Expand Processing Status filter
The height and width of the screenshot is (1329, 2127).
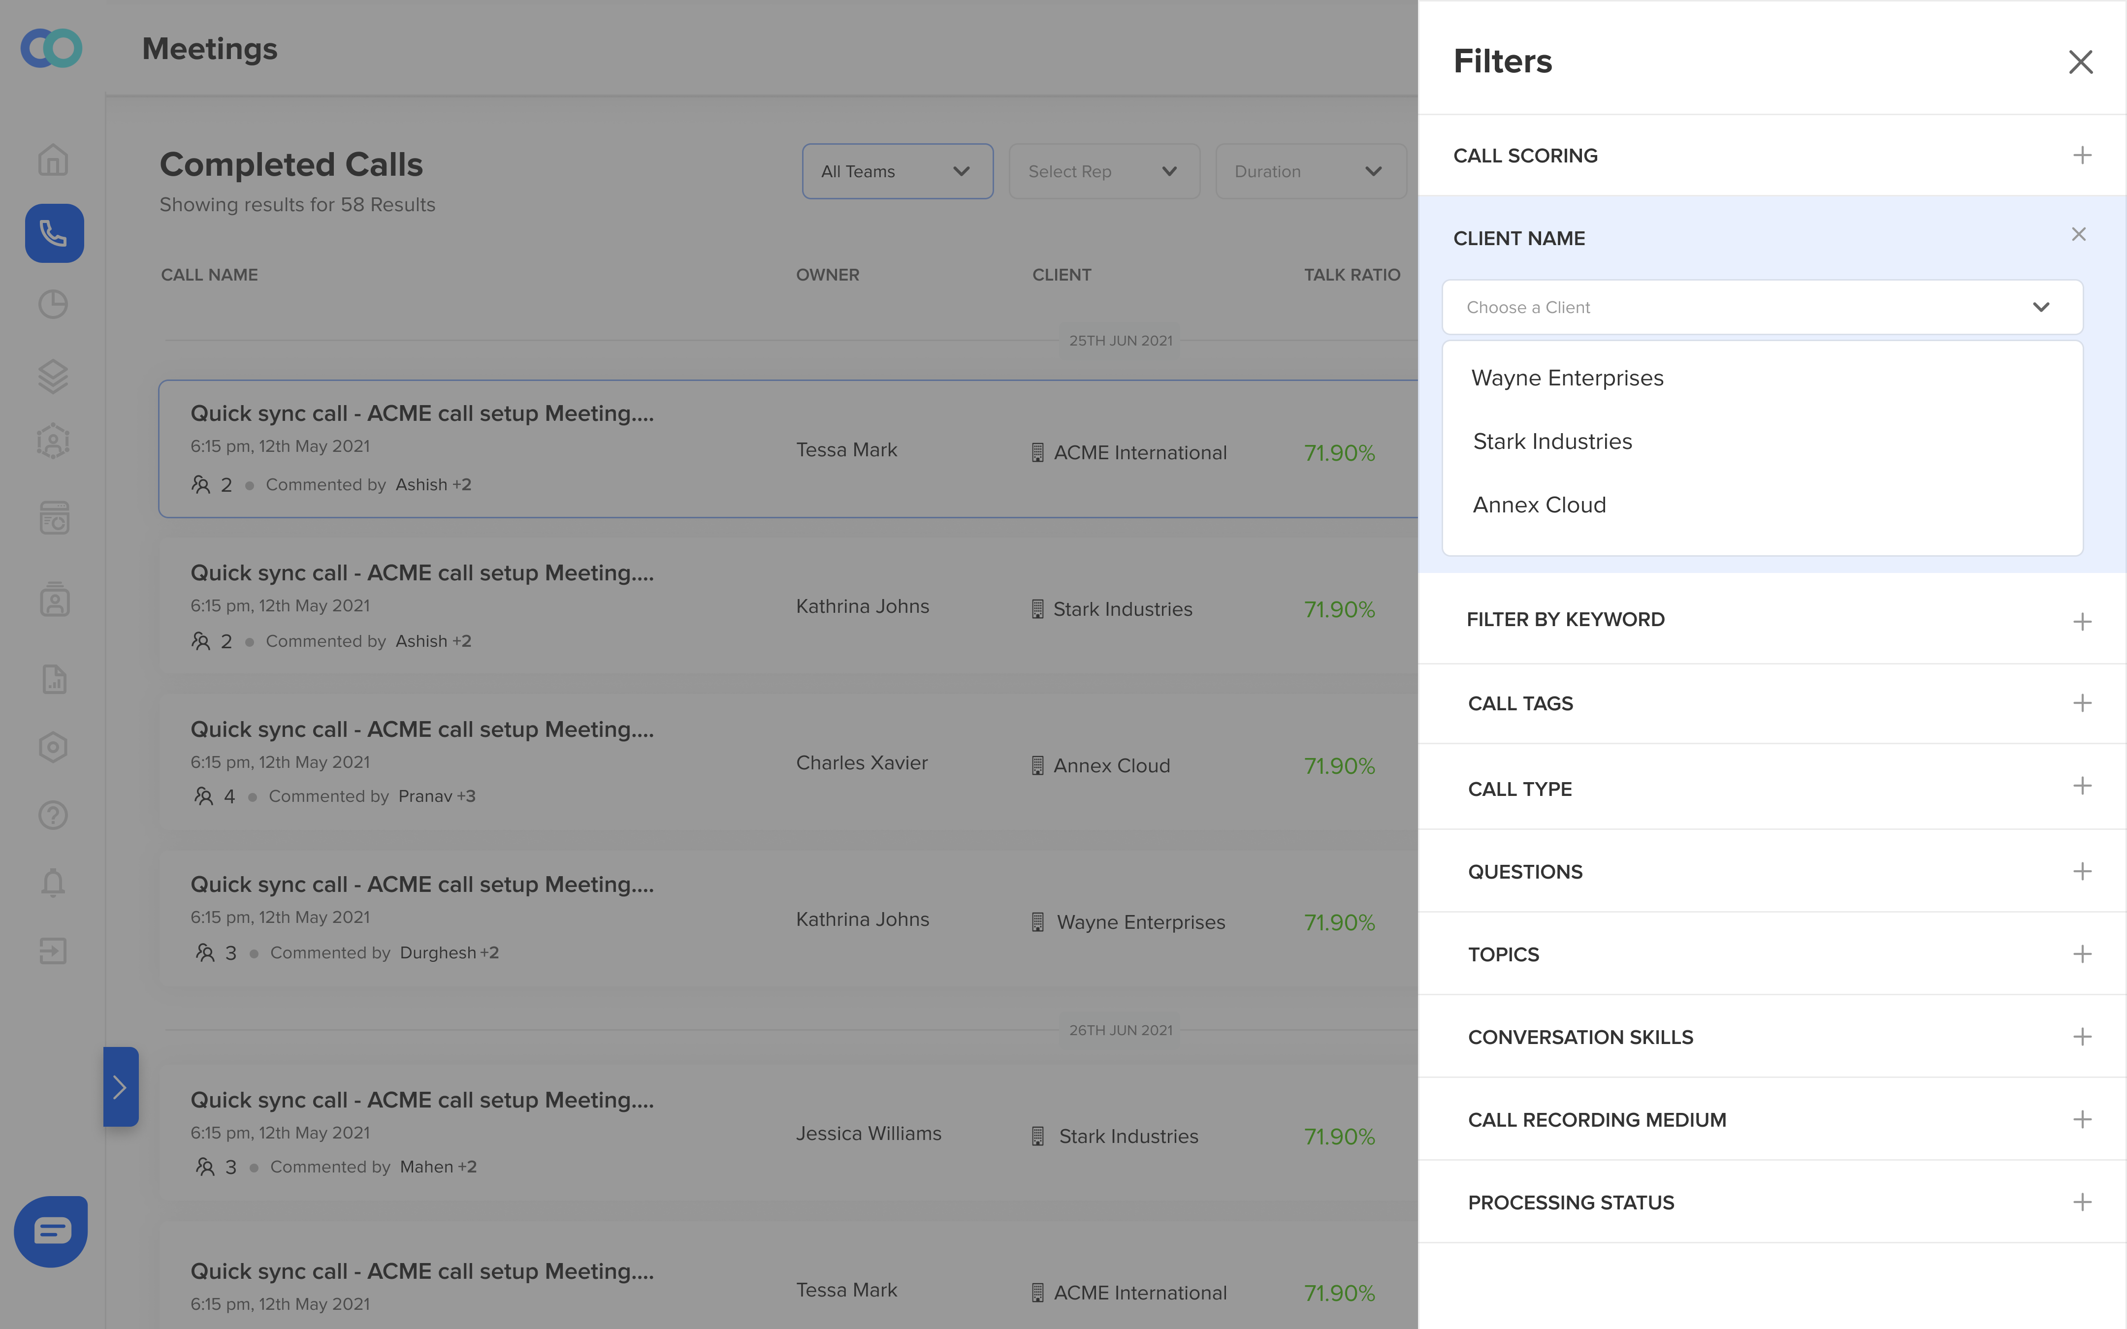click(2081, 1202)
